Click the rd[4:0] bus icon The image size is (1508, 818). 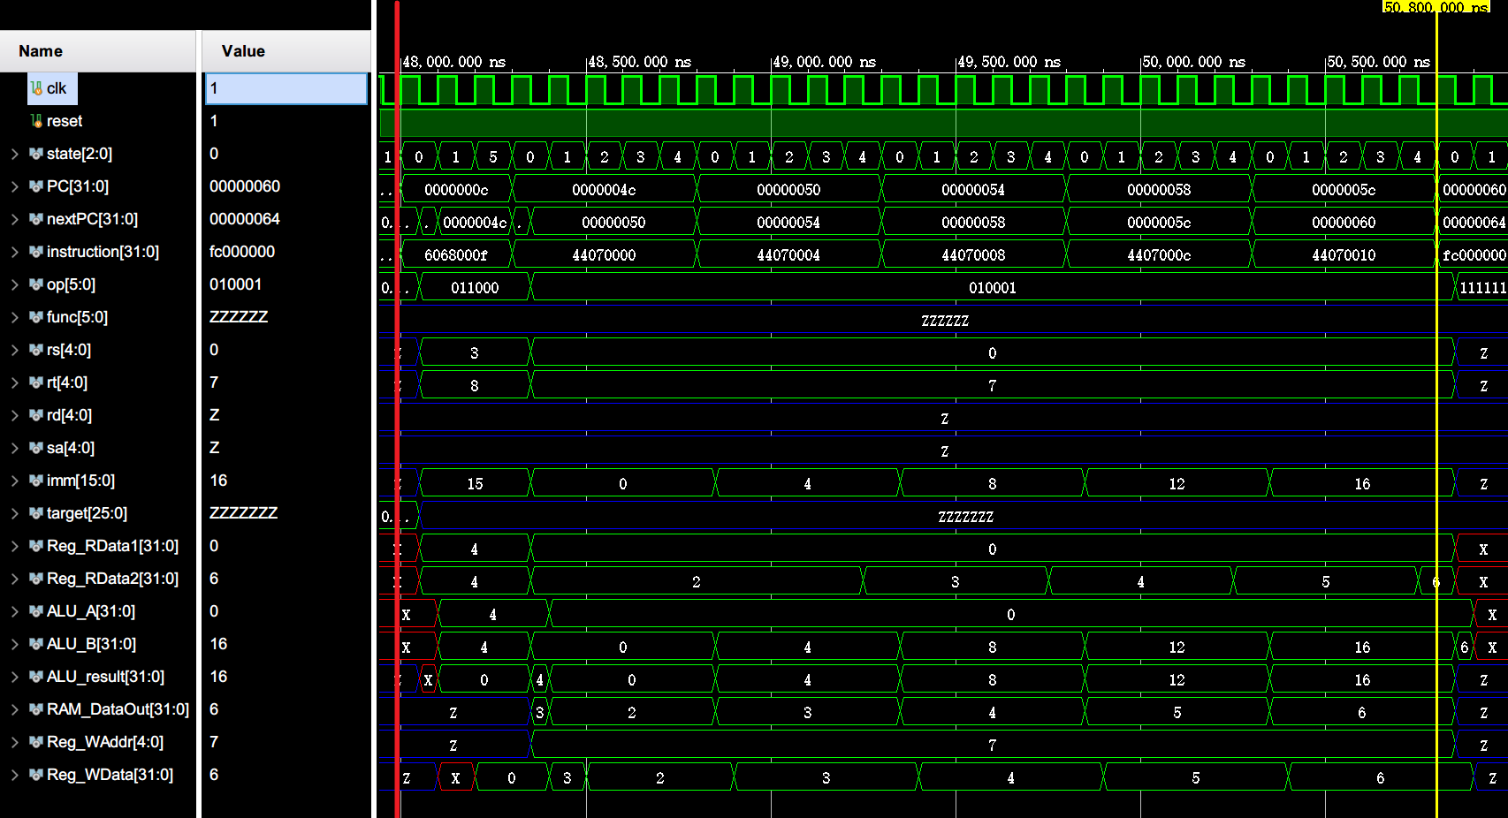[x=36, y=415]
